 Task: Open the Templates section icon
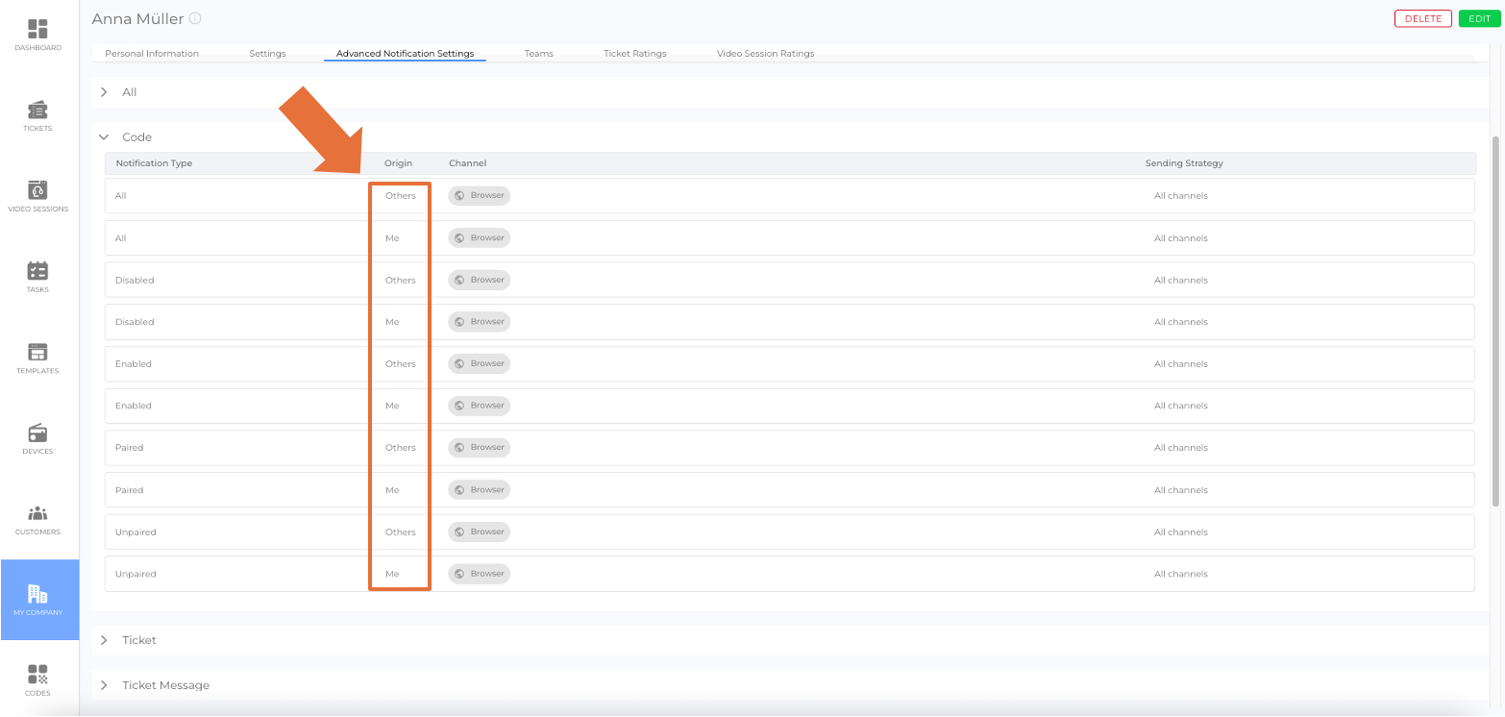[38, 353]
